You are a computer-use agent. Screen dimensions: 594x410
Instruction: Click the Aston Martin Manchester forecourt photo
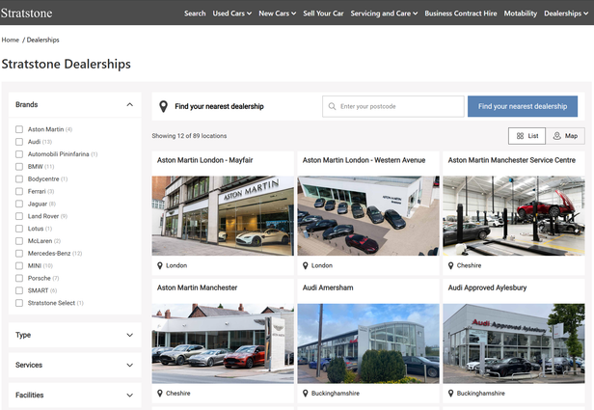223,343
